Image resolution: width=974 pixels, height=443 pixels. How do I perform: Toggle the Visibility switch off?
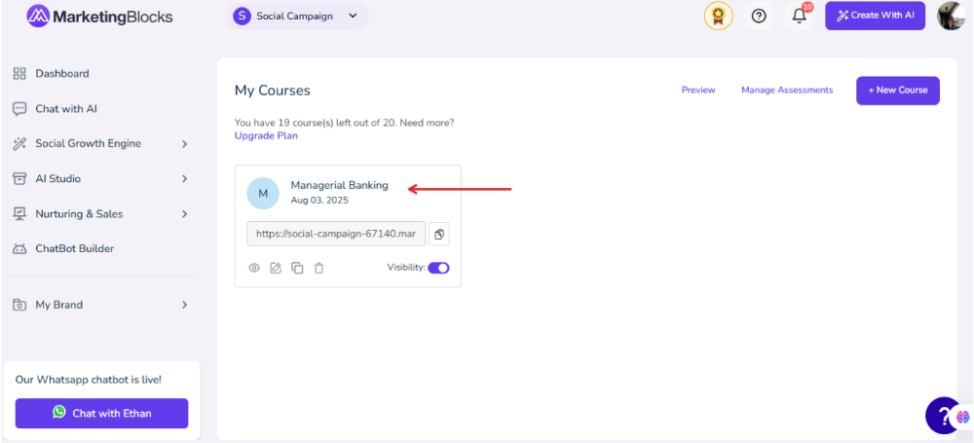438,268
